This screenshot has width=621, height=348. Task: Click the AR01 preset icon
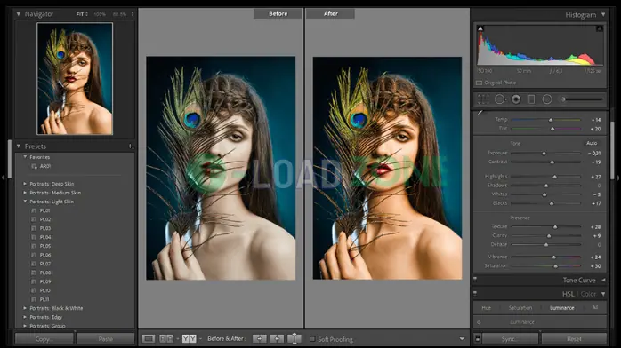coord(34,166)
